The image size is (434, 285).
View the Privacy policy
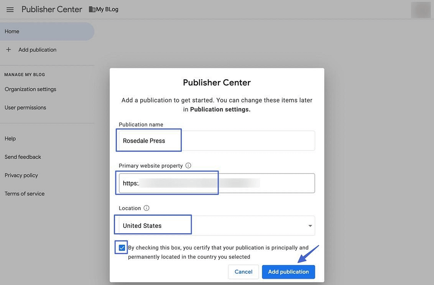[x=21, y=175]
